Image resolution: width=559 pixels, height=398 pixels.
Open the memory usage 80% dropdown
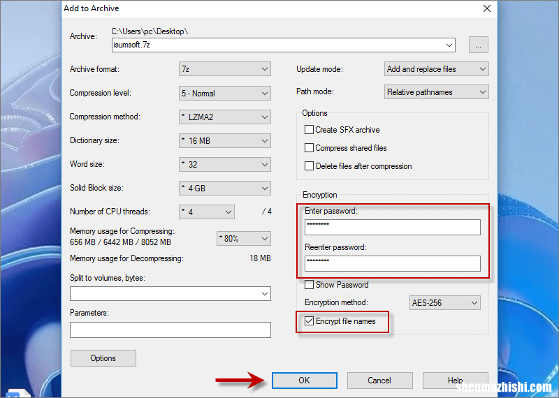[243, 238]
